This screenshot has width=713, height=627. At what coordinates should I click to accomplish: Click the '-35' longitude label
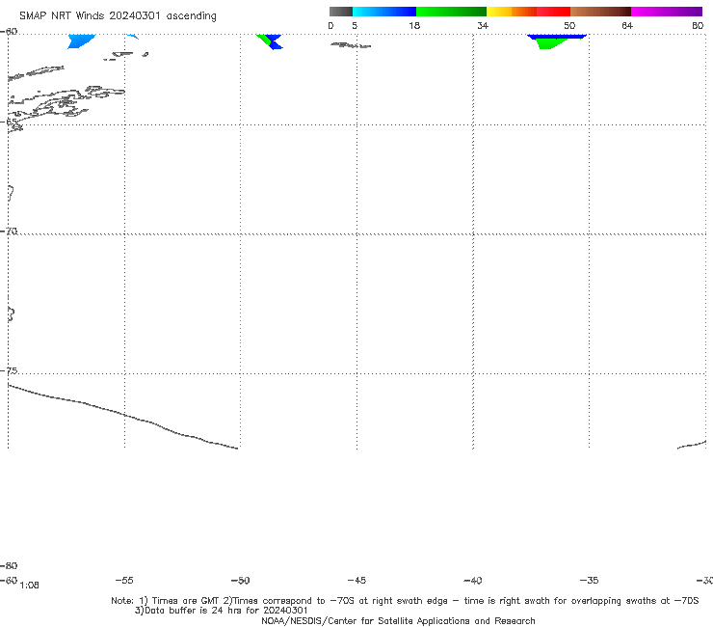(590, 580)
